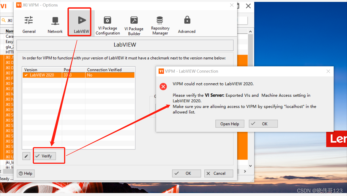Open the Advanced options tab
The image size is (347, 196).
click(187, 25)
